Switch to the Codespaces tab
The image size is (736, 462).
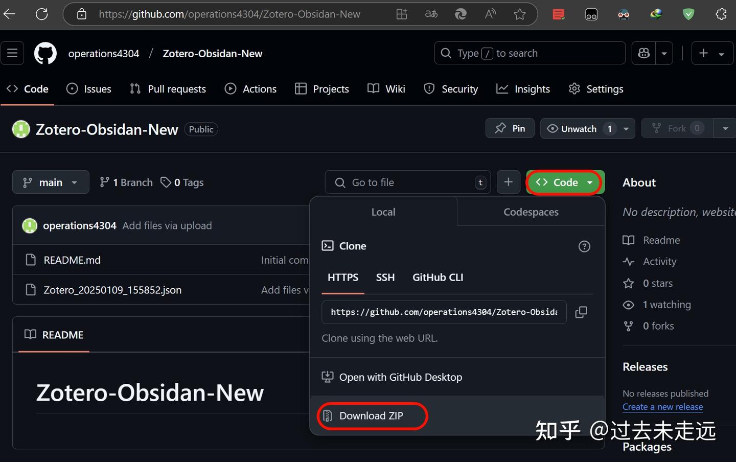(x=531, y=212)
